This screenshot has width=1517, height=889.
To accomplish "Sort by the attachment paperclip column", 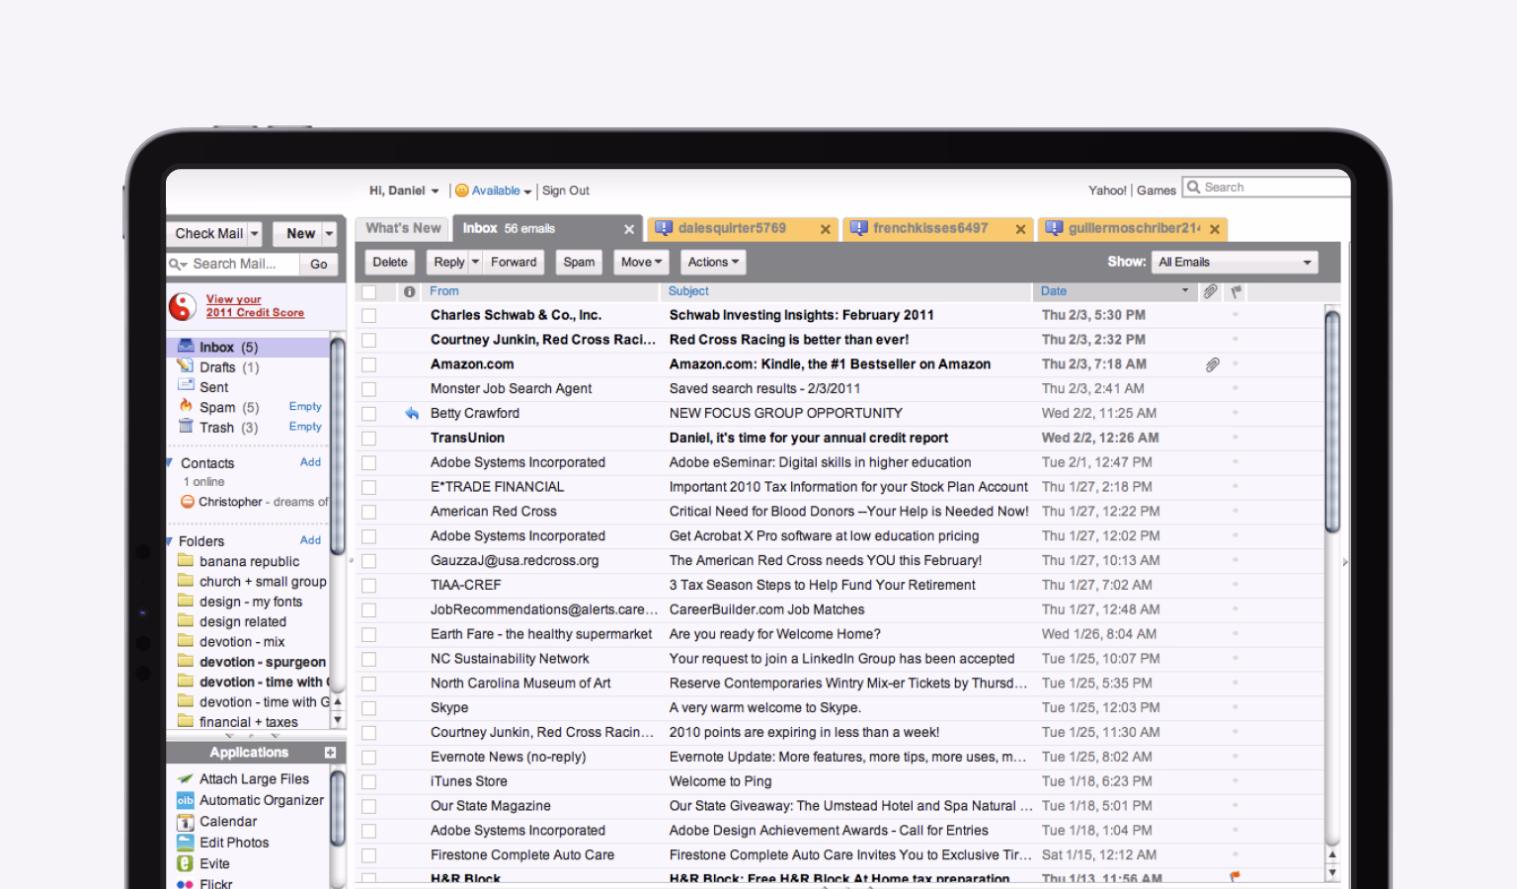I will [x=1210, y=291].
